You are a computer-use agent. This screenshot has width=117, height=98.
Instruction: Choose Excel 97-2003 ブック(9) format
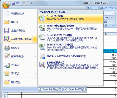pyautogui.click(x=70, y=47)
